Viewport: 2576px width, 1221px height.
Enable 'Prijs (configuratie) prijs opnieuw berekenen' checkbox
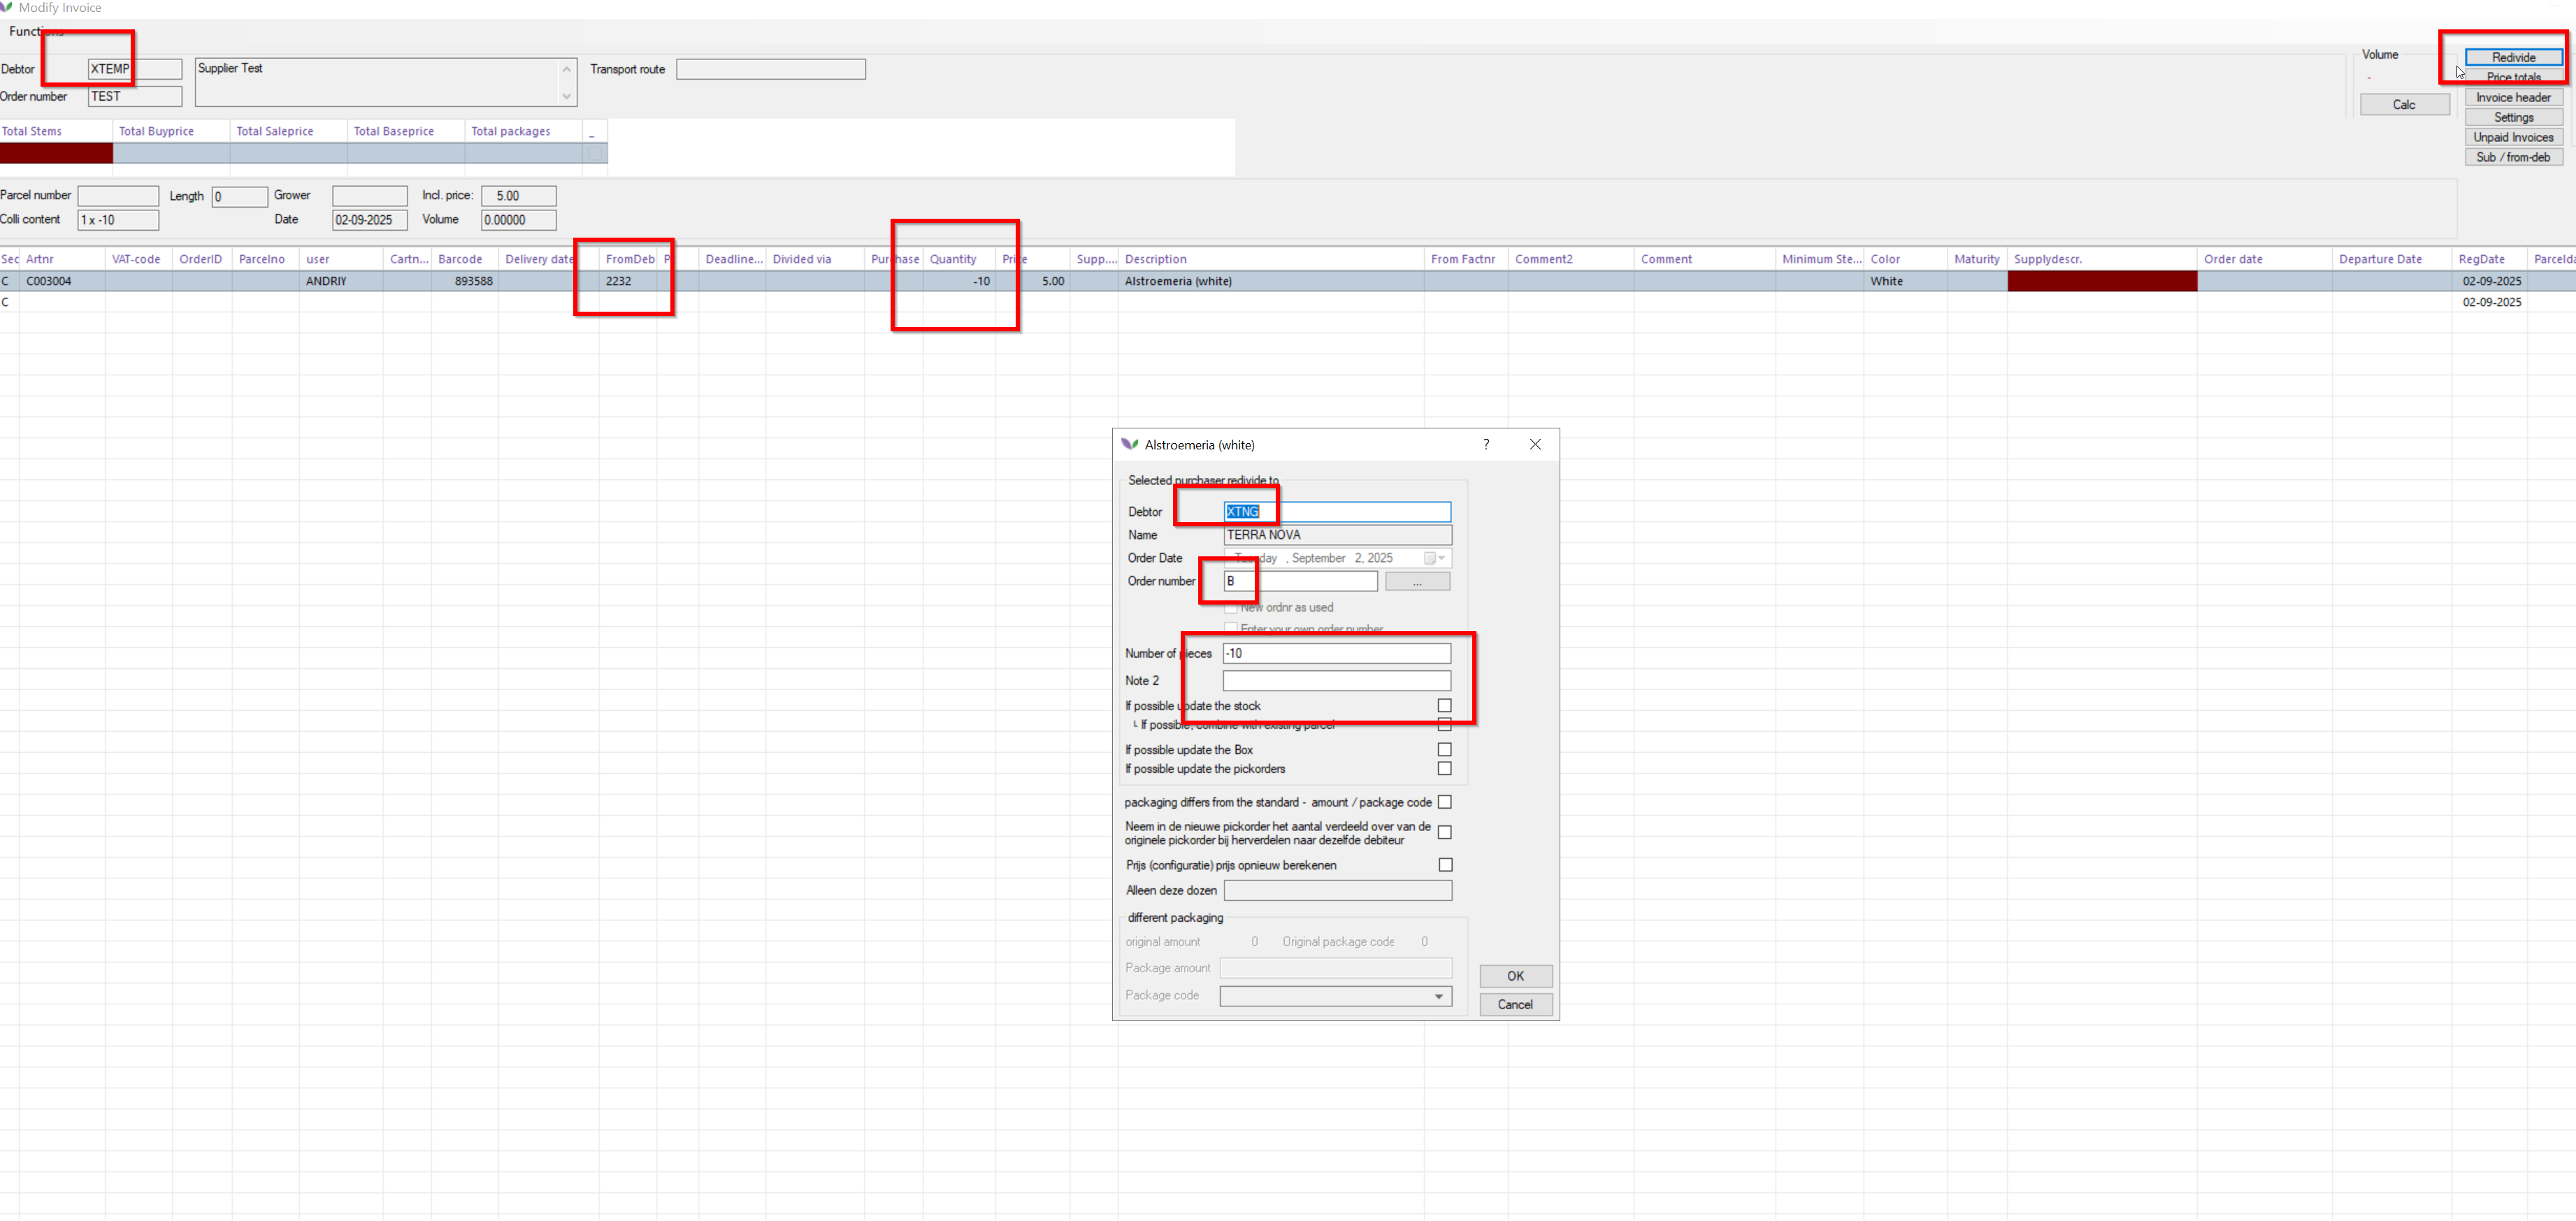1444,865
